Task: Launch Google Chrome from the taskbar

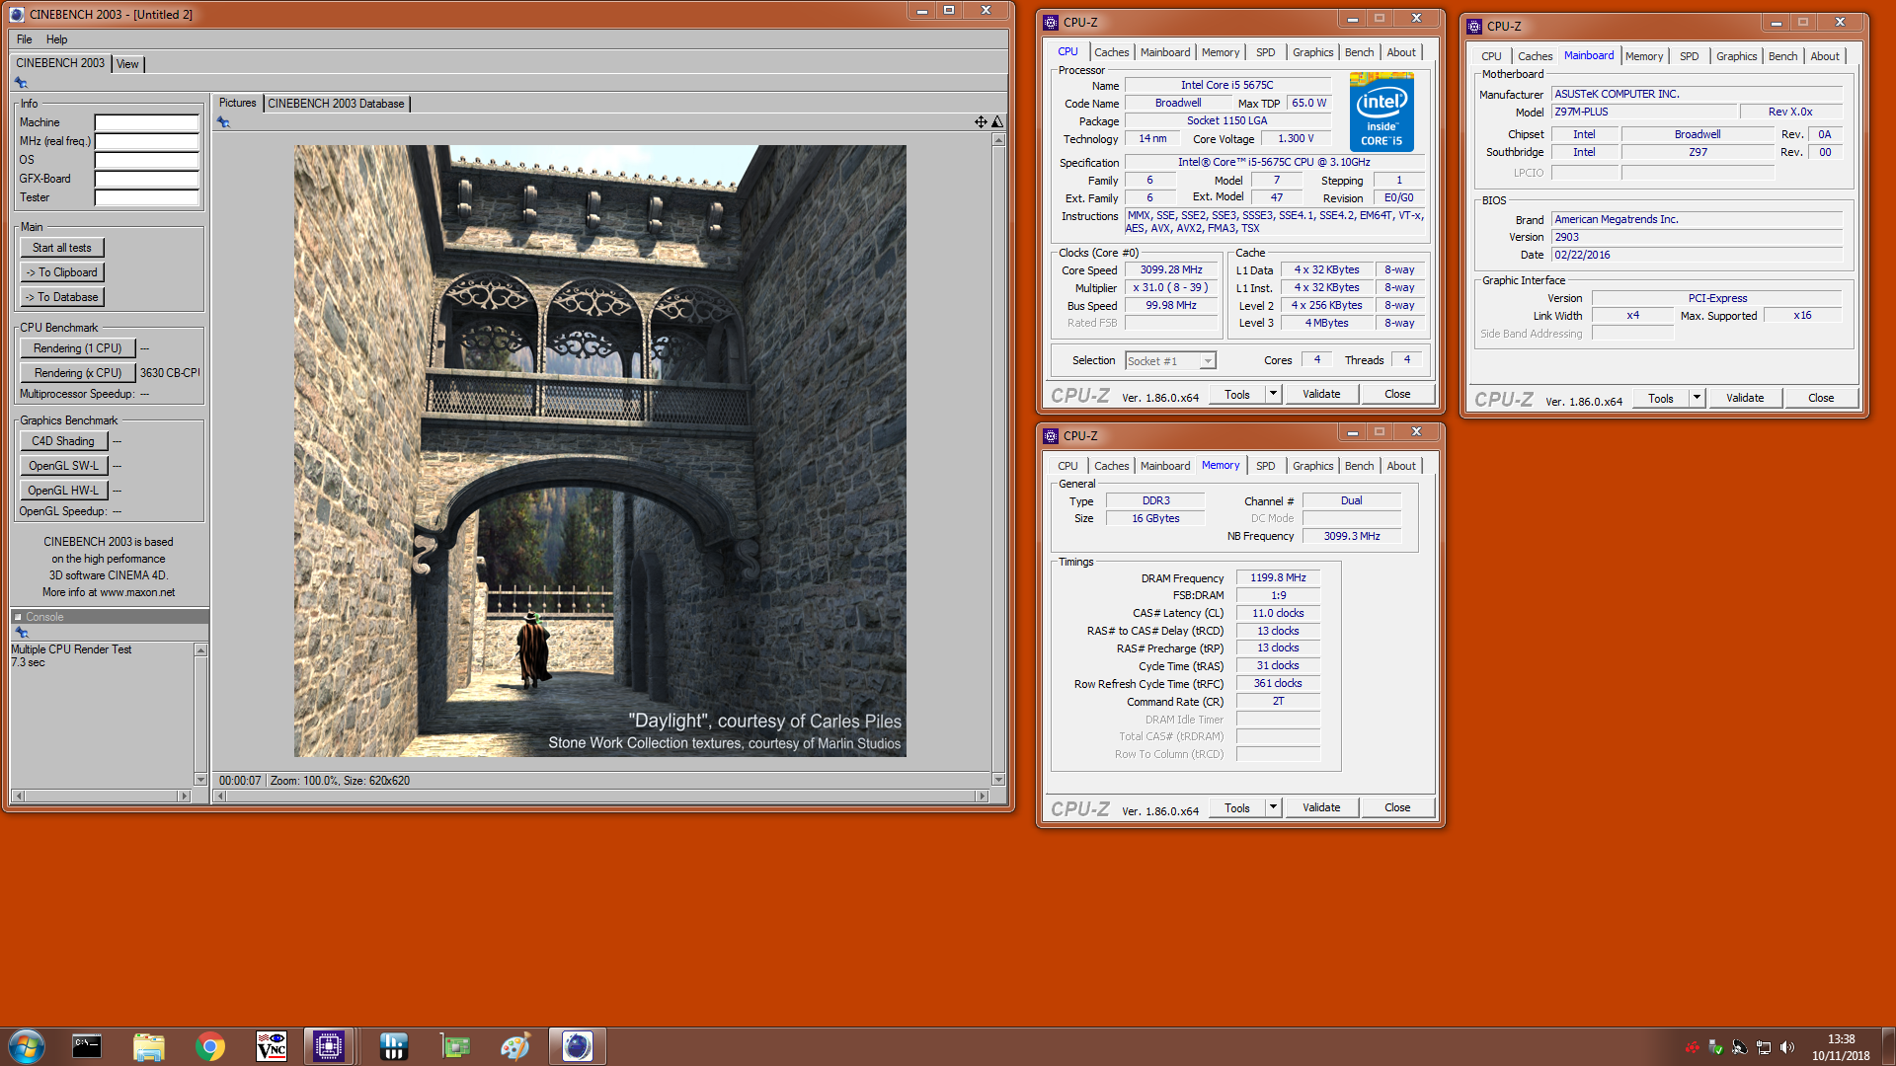Action: coord(209,1046)
